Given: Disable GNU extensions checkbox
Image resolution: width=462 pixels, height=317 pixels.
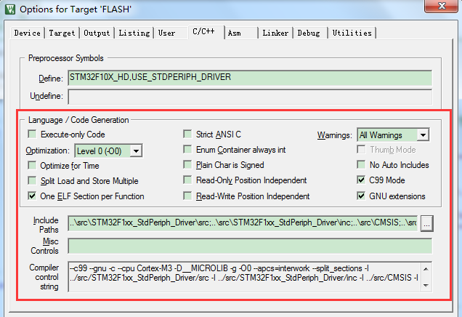Looking at the screenshot, I should pos(361,196).
